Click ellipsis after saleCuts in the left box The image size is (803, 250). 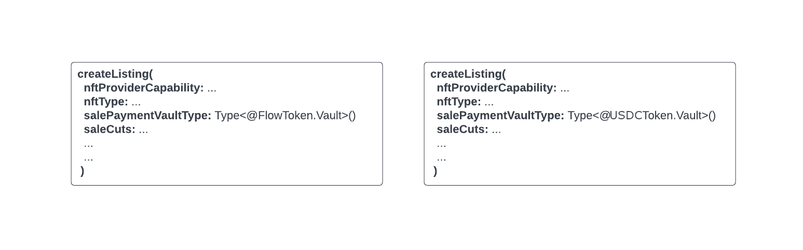143,131
